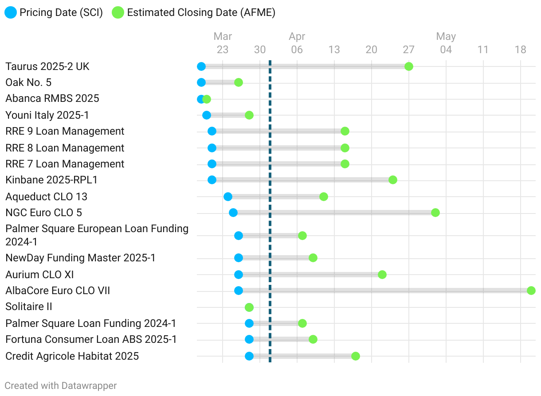The width and height of the screenshot is (541, 396).
Task: Click the 'Abanca RMBS 2025' row label
Action: point(52,98)
